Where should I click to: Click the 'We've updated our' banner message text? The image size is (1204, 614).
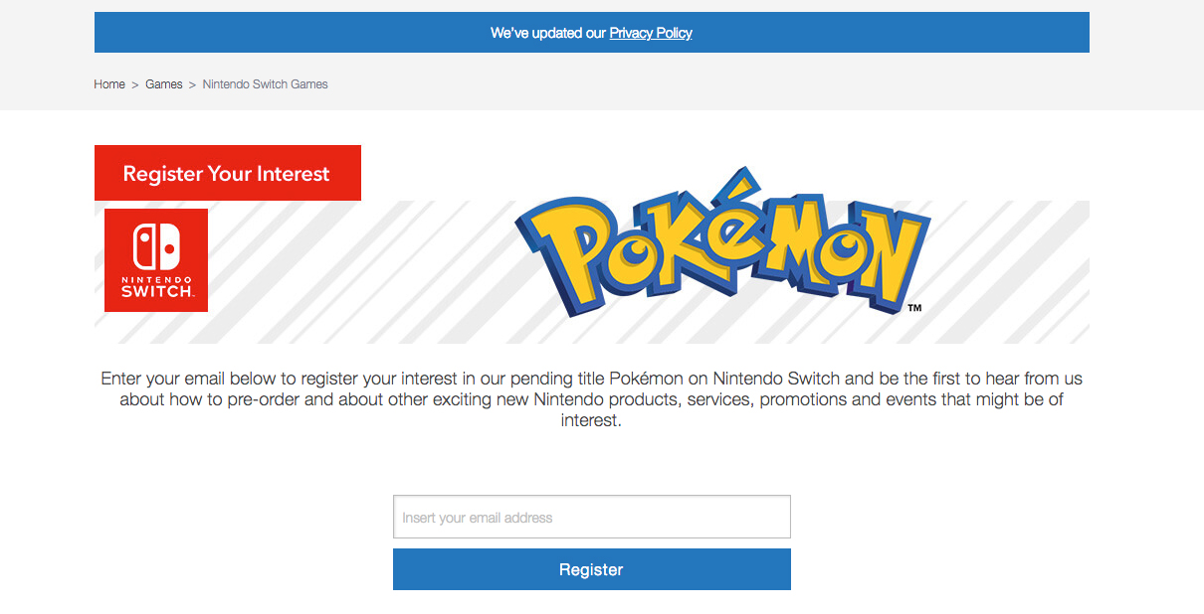click(547, 33)
